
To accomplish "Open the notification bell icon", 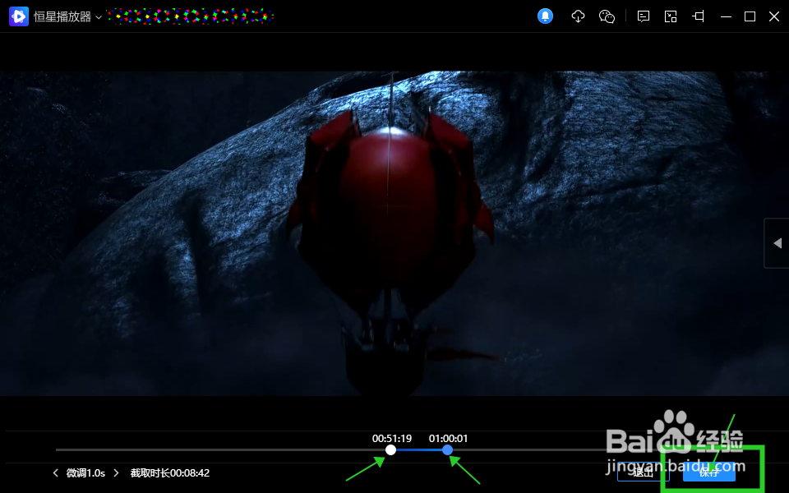I will pyautogui.click(x=545, y=16).
